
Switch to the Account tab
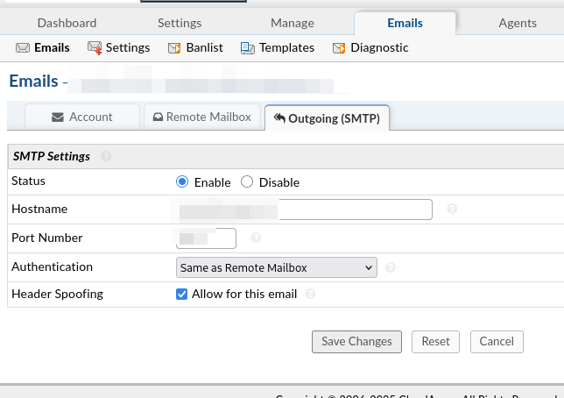[82, 117]
